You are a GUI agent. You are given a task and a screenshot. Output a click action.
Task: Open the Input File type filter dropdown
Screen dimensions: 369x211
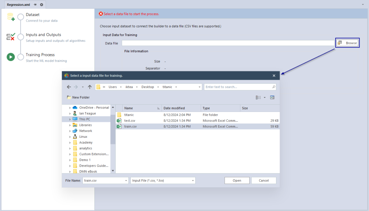pos(163,181)
